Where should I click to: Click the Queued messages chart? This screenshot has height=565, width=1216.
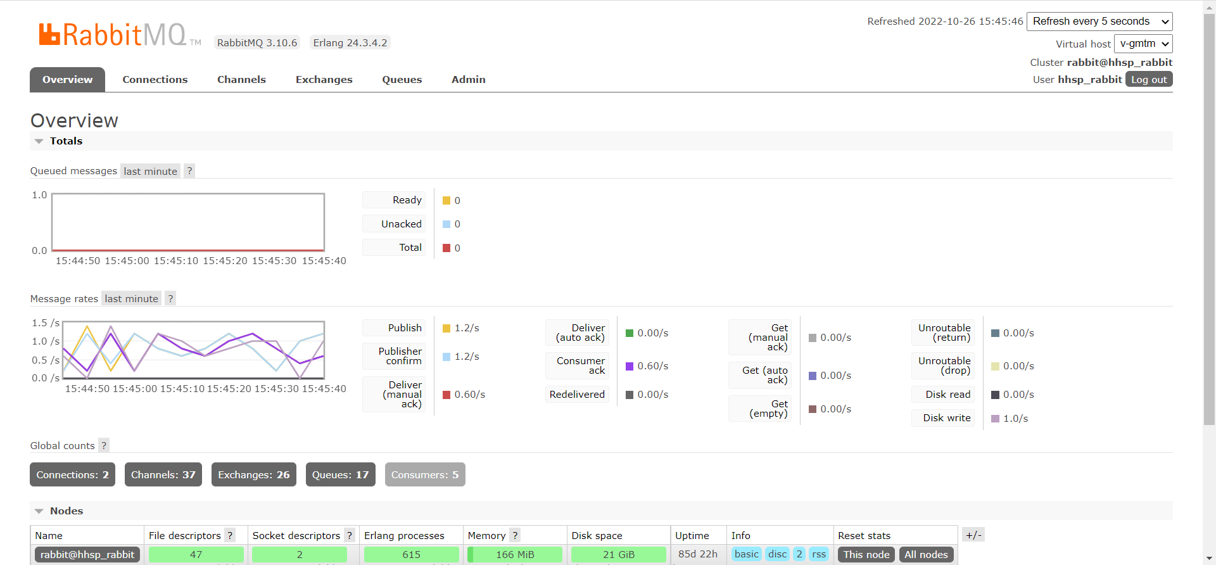[188, 222]
